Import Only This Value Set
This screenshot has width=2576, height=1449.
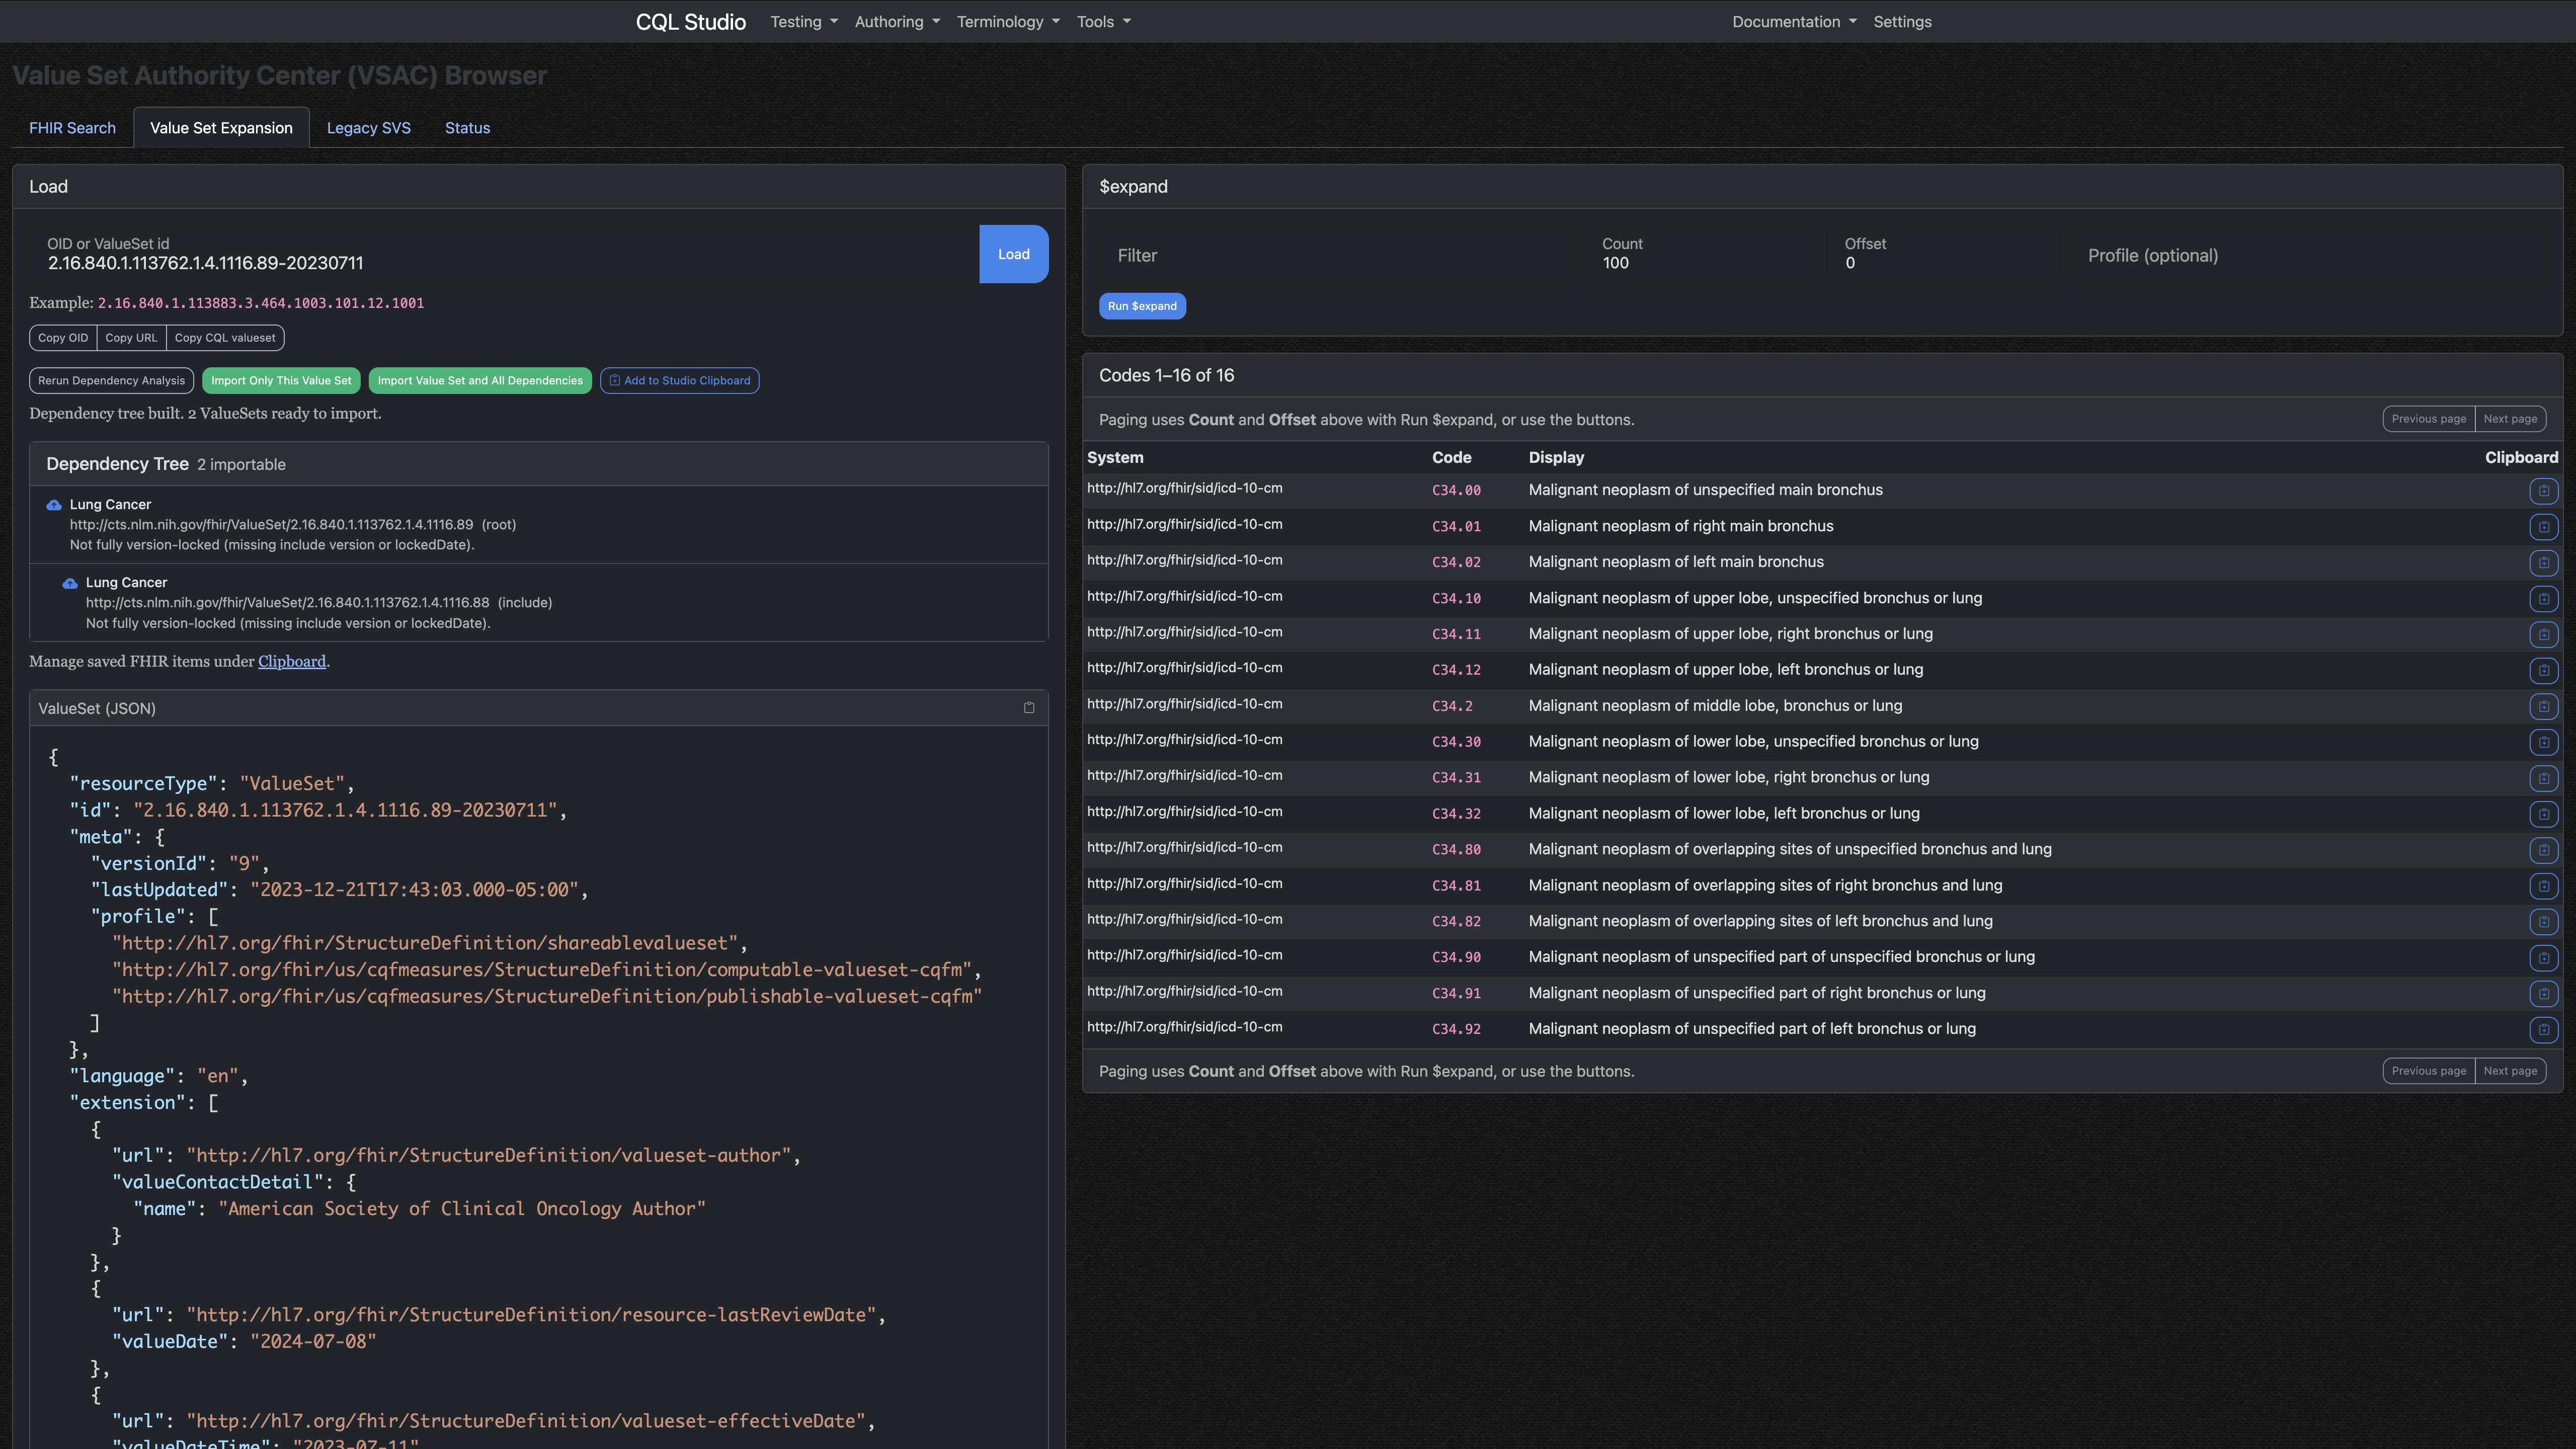(x=281, y=381)
